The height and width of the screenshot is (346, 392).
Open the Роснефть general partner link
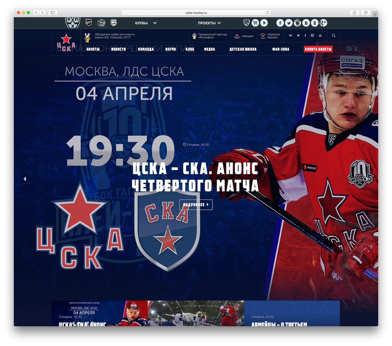coord(210,36)
